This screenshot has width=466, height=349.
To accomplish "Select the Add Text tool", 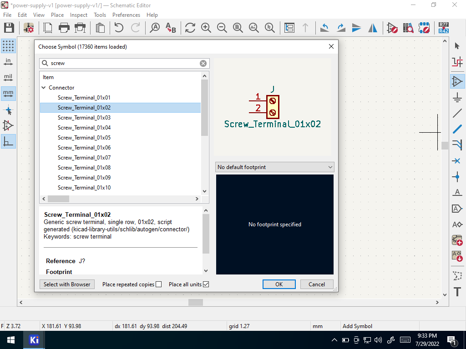I will (457, 292).
